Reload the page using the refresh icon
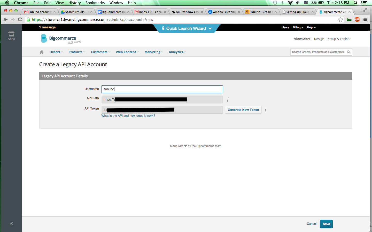372x232 pixels. (x=20, y=20)
